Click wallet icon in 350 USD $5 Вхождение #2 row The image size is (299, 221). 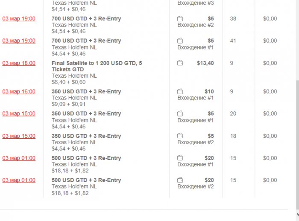point(180,136)
